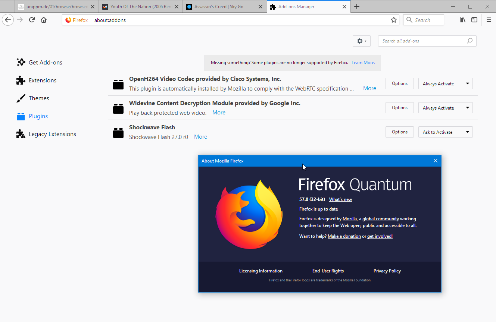The image size is (496, 322).
Task: Go back using the back arrow button
Action: (x=8, y=20)
